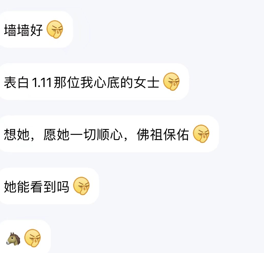264x253 pixels.
Task: Click the crying emoji after 她能看到吗
Action: pos(81,186)
